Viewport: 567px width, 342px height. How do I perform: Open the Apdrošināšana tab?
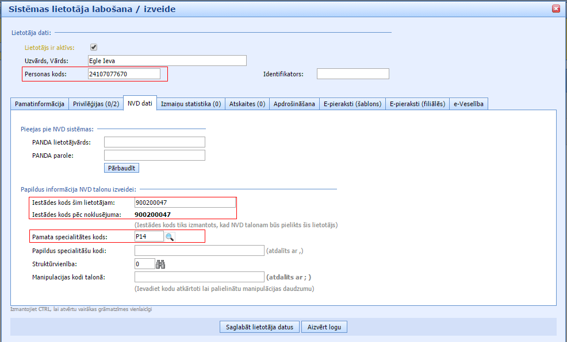pyautogui.click(x=294, y=104)
